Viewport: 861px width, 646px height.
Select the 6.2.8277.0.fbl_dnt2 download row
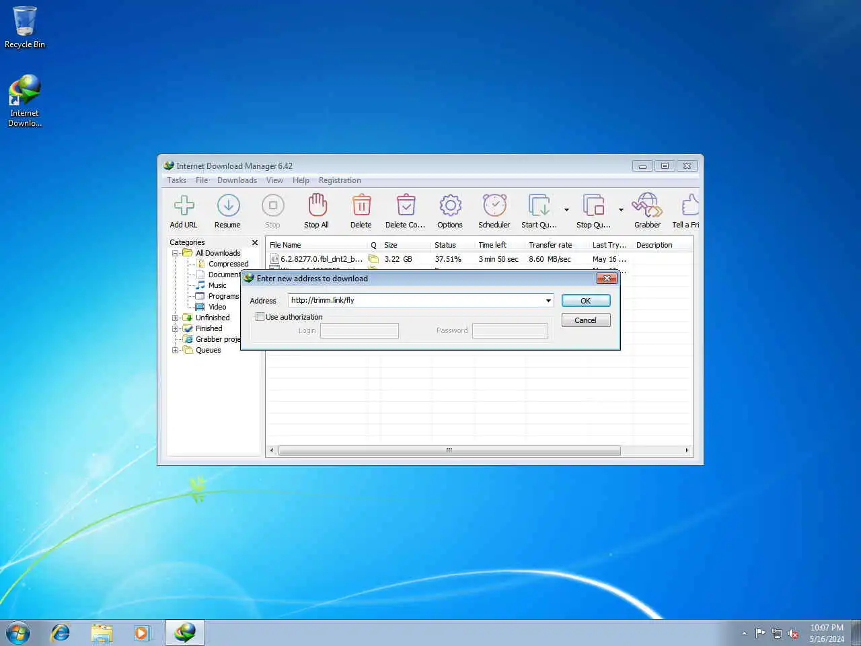pyautogui.click(x=479, y=259)
